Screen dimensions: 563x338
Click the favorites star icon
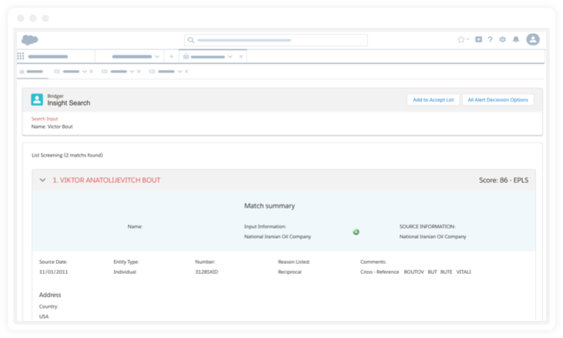click(x=460, y=39)
